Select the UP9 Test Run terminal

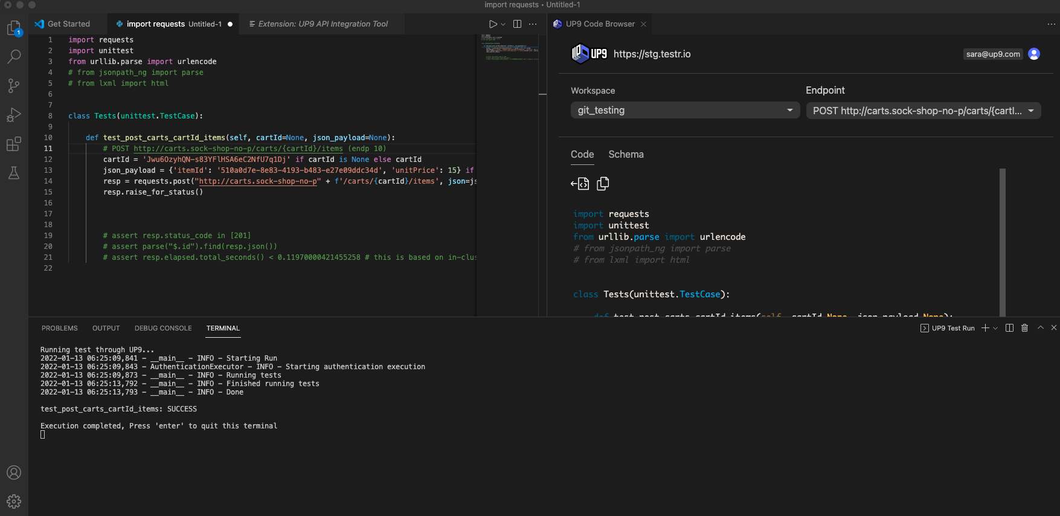point(947,328)
